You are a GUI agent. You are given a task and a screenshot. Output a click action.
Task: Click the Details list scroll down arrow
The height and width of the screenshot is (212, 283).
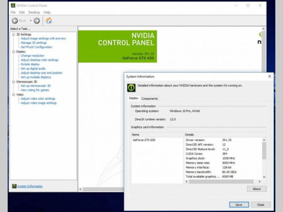click(264, 177)
